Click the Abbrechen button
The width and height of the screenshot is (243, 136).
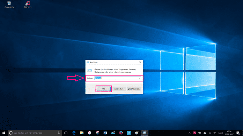[119, 89]
